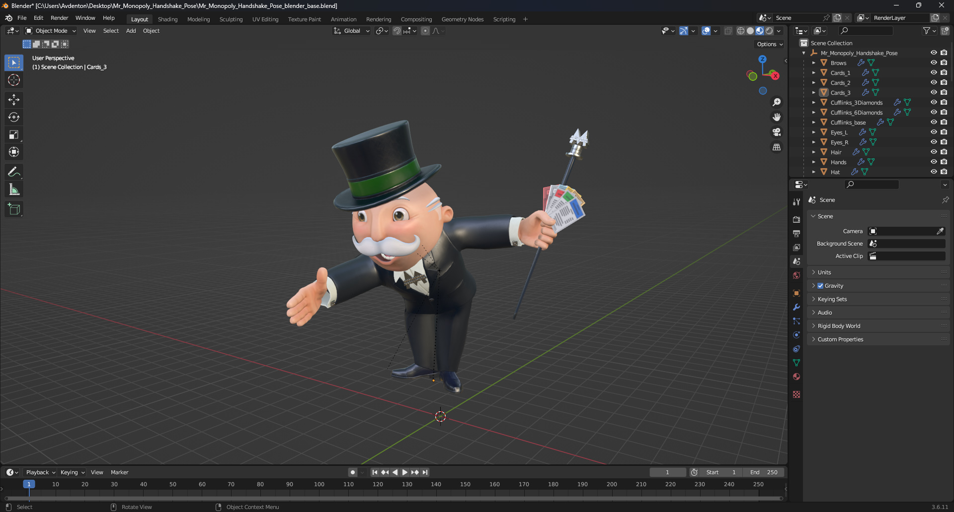The height and width of the screenshot is (512, 954).
Task: Open the Physics properties tab
Action: tap(796, 335)
